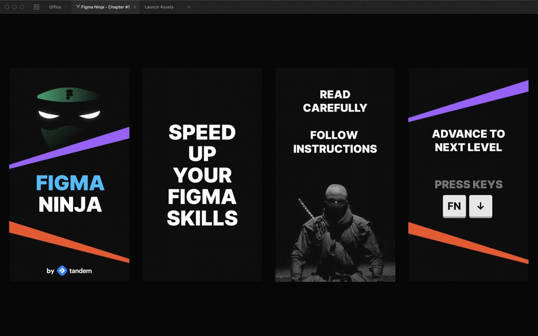Click the white NINJA title text

point(70,205)
